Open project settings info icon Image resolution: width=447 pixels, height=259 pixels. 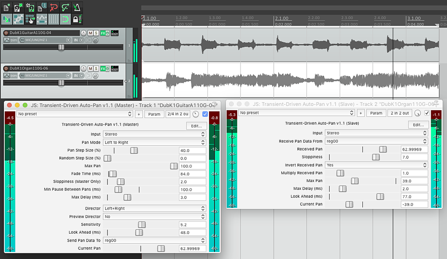(x=42, y=7)
